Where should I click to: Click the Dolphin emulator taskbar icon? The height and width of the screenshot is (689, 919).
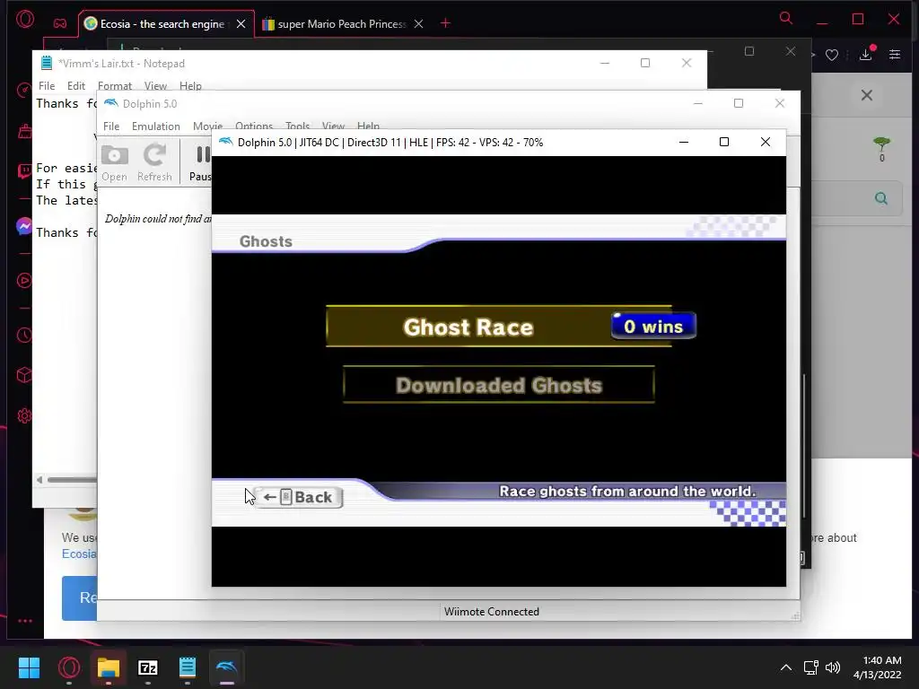tap(227, 667)
